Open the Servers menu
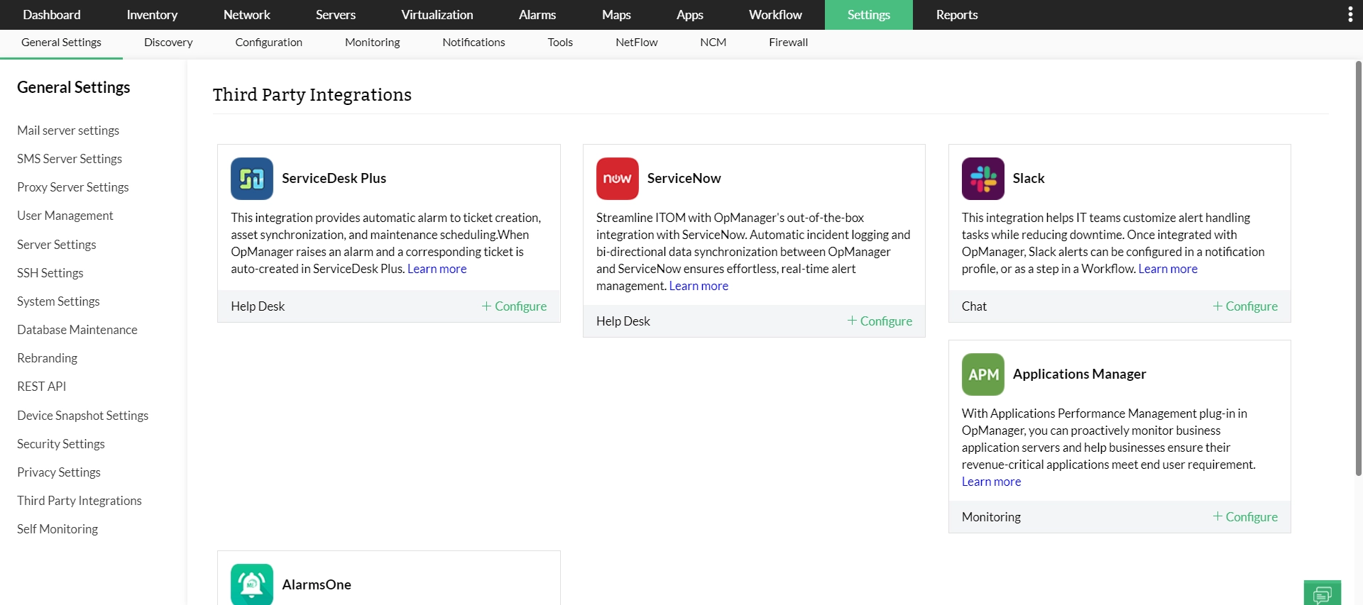Image resolution: width=1363 pixels, height=605 pixels. pyautogui.click(x=336, y=15)
